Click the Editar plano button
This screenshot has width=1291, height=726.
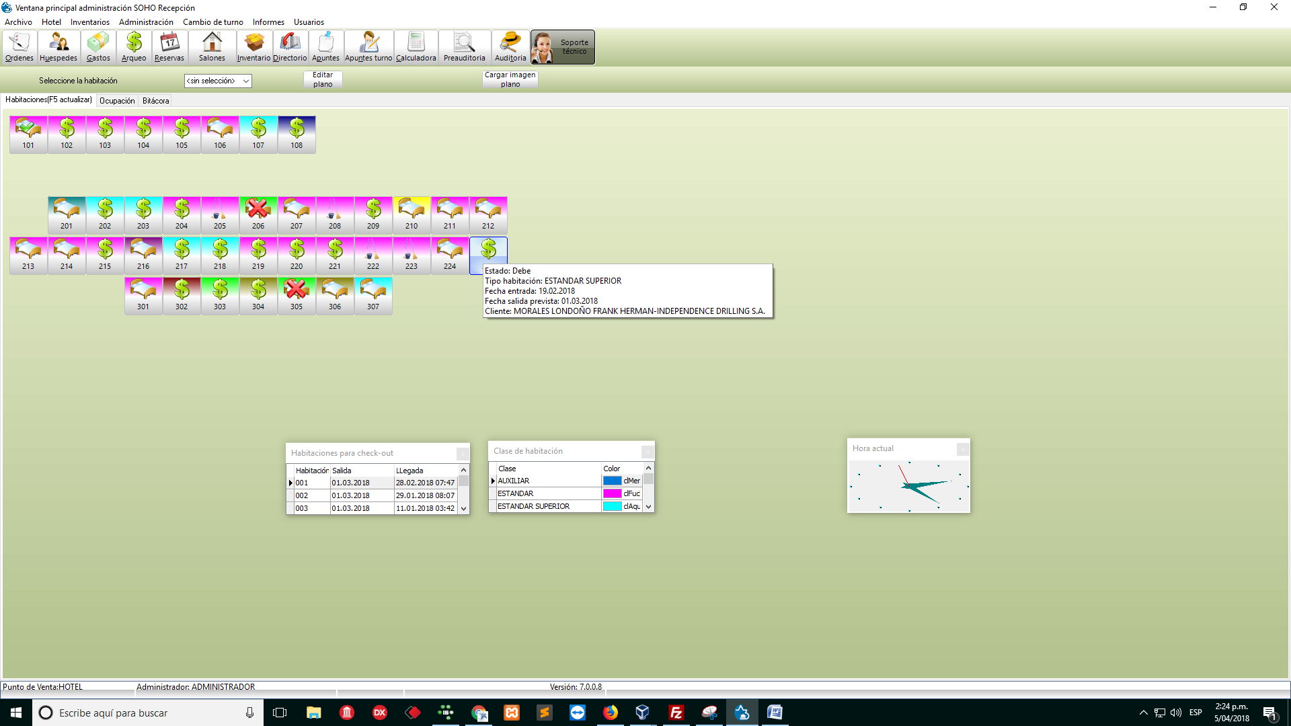[323, 79]
